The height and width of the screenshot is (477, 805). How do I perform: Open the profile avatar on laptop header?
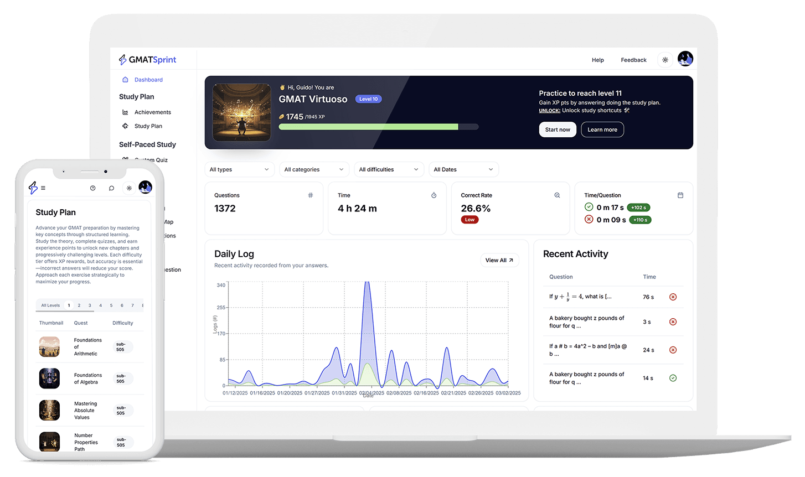(685, 59)
